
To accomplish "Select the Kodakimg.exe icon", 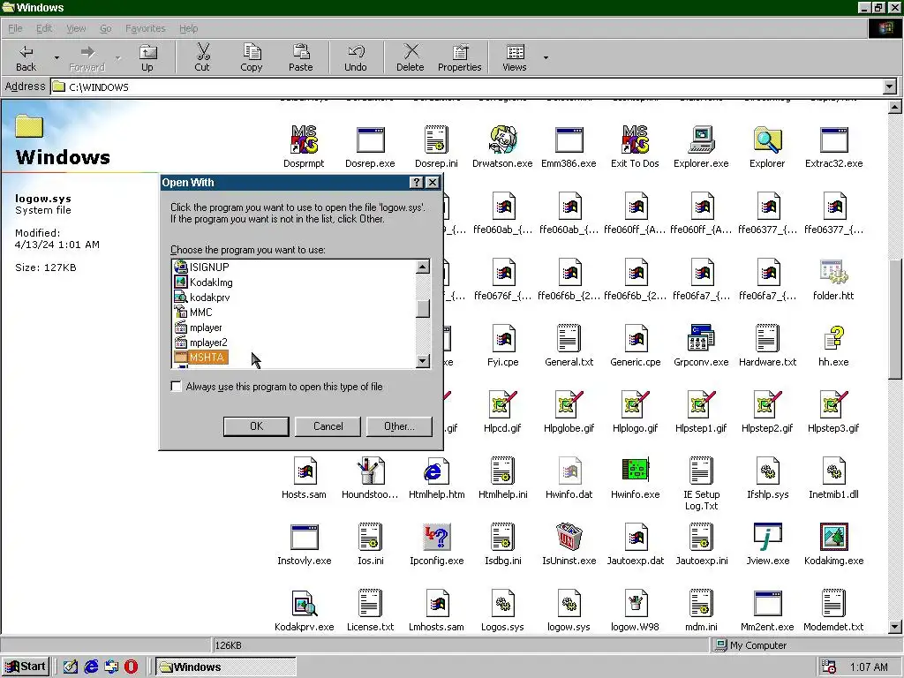I will 833,537.
